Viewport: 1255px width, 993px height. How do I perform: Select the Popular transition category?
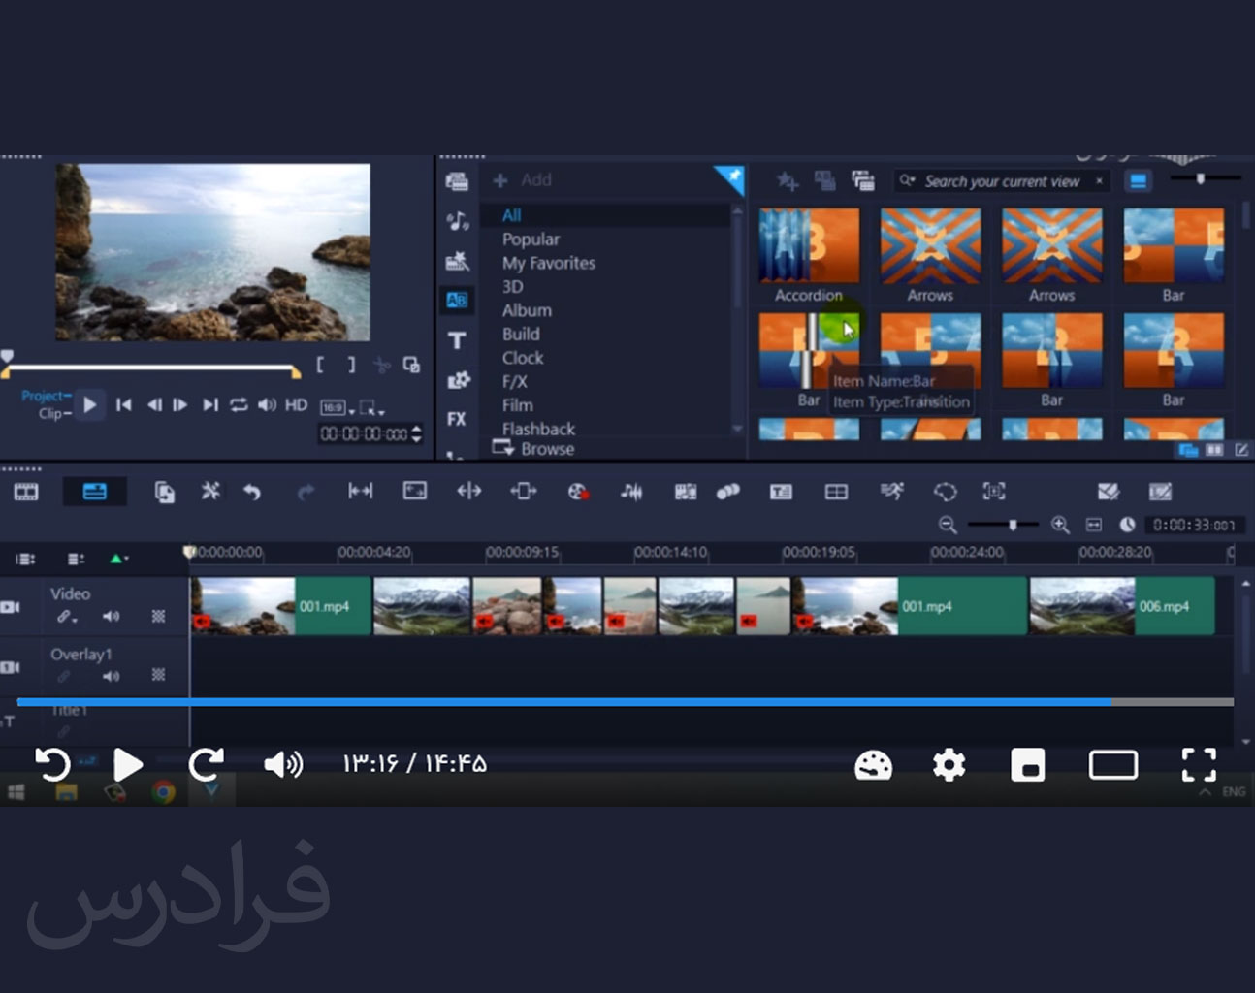click(531, 239)
